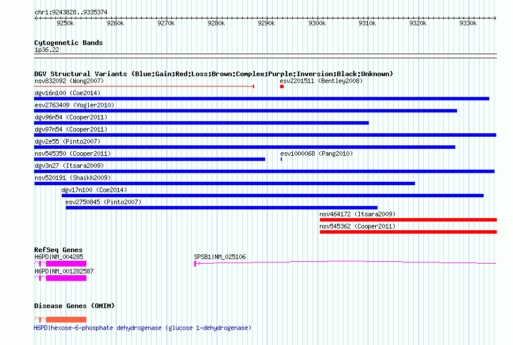This screenshot has height=345, width=513.
Task: Click the left arrowhead of the ruler
Action: pyautogui.click(x=36, y=18)
